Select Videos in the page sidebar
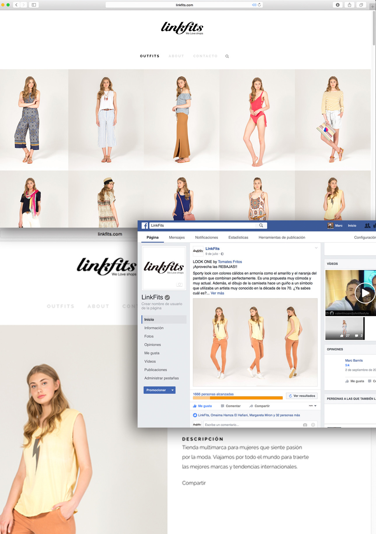Viewport: 376px width, 534px height. pyautogui.click(x=150, y=361)
